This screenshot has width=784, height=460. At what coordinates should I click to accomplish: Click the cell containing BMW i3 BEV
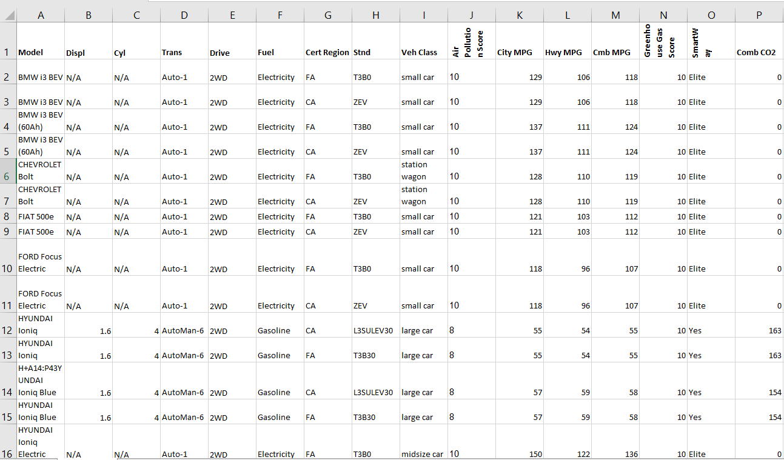41,77
